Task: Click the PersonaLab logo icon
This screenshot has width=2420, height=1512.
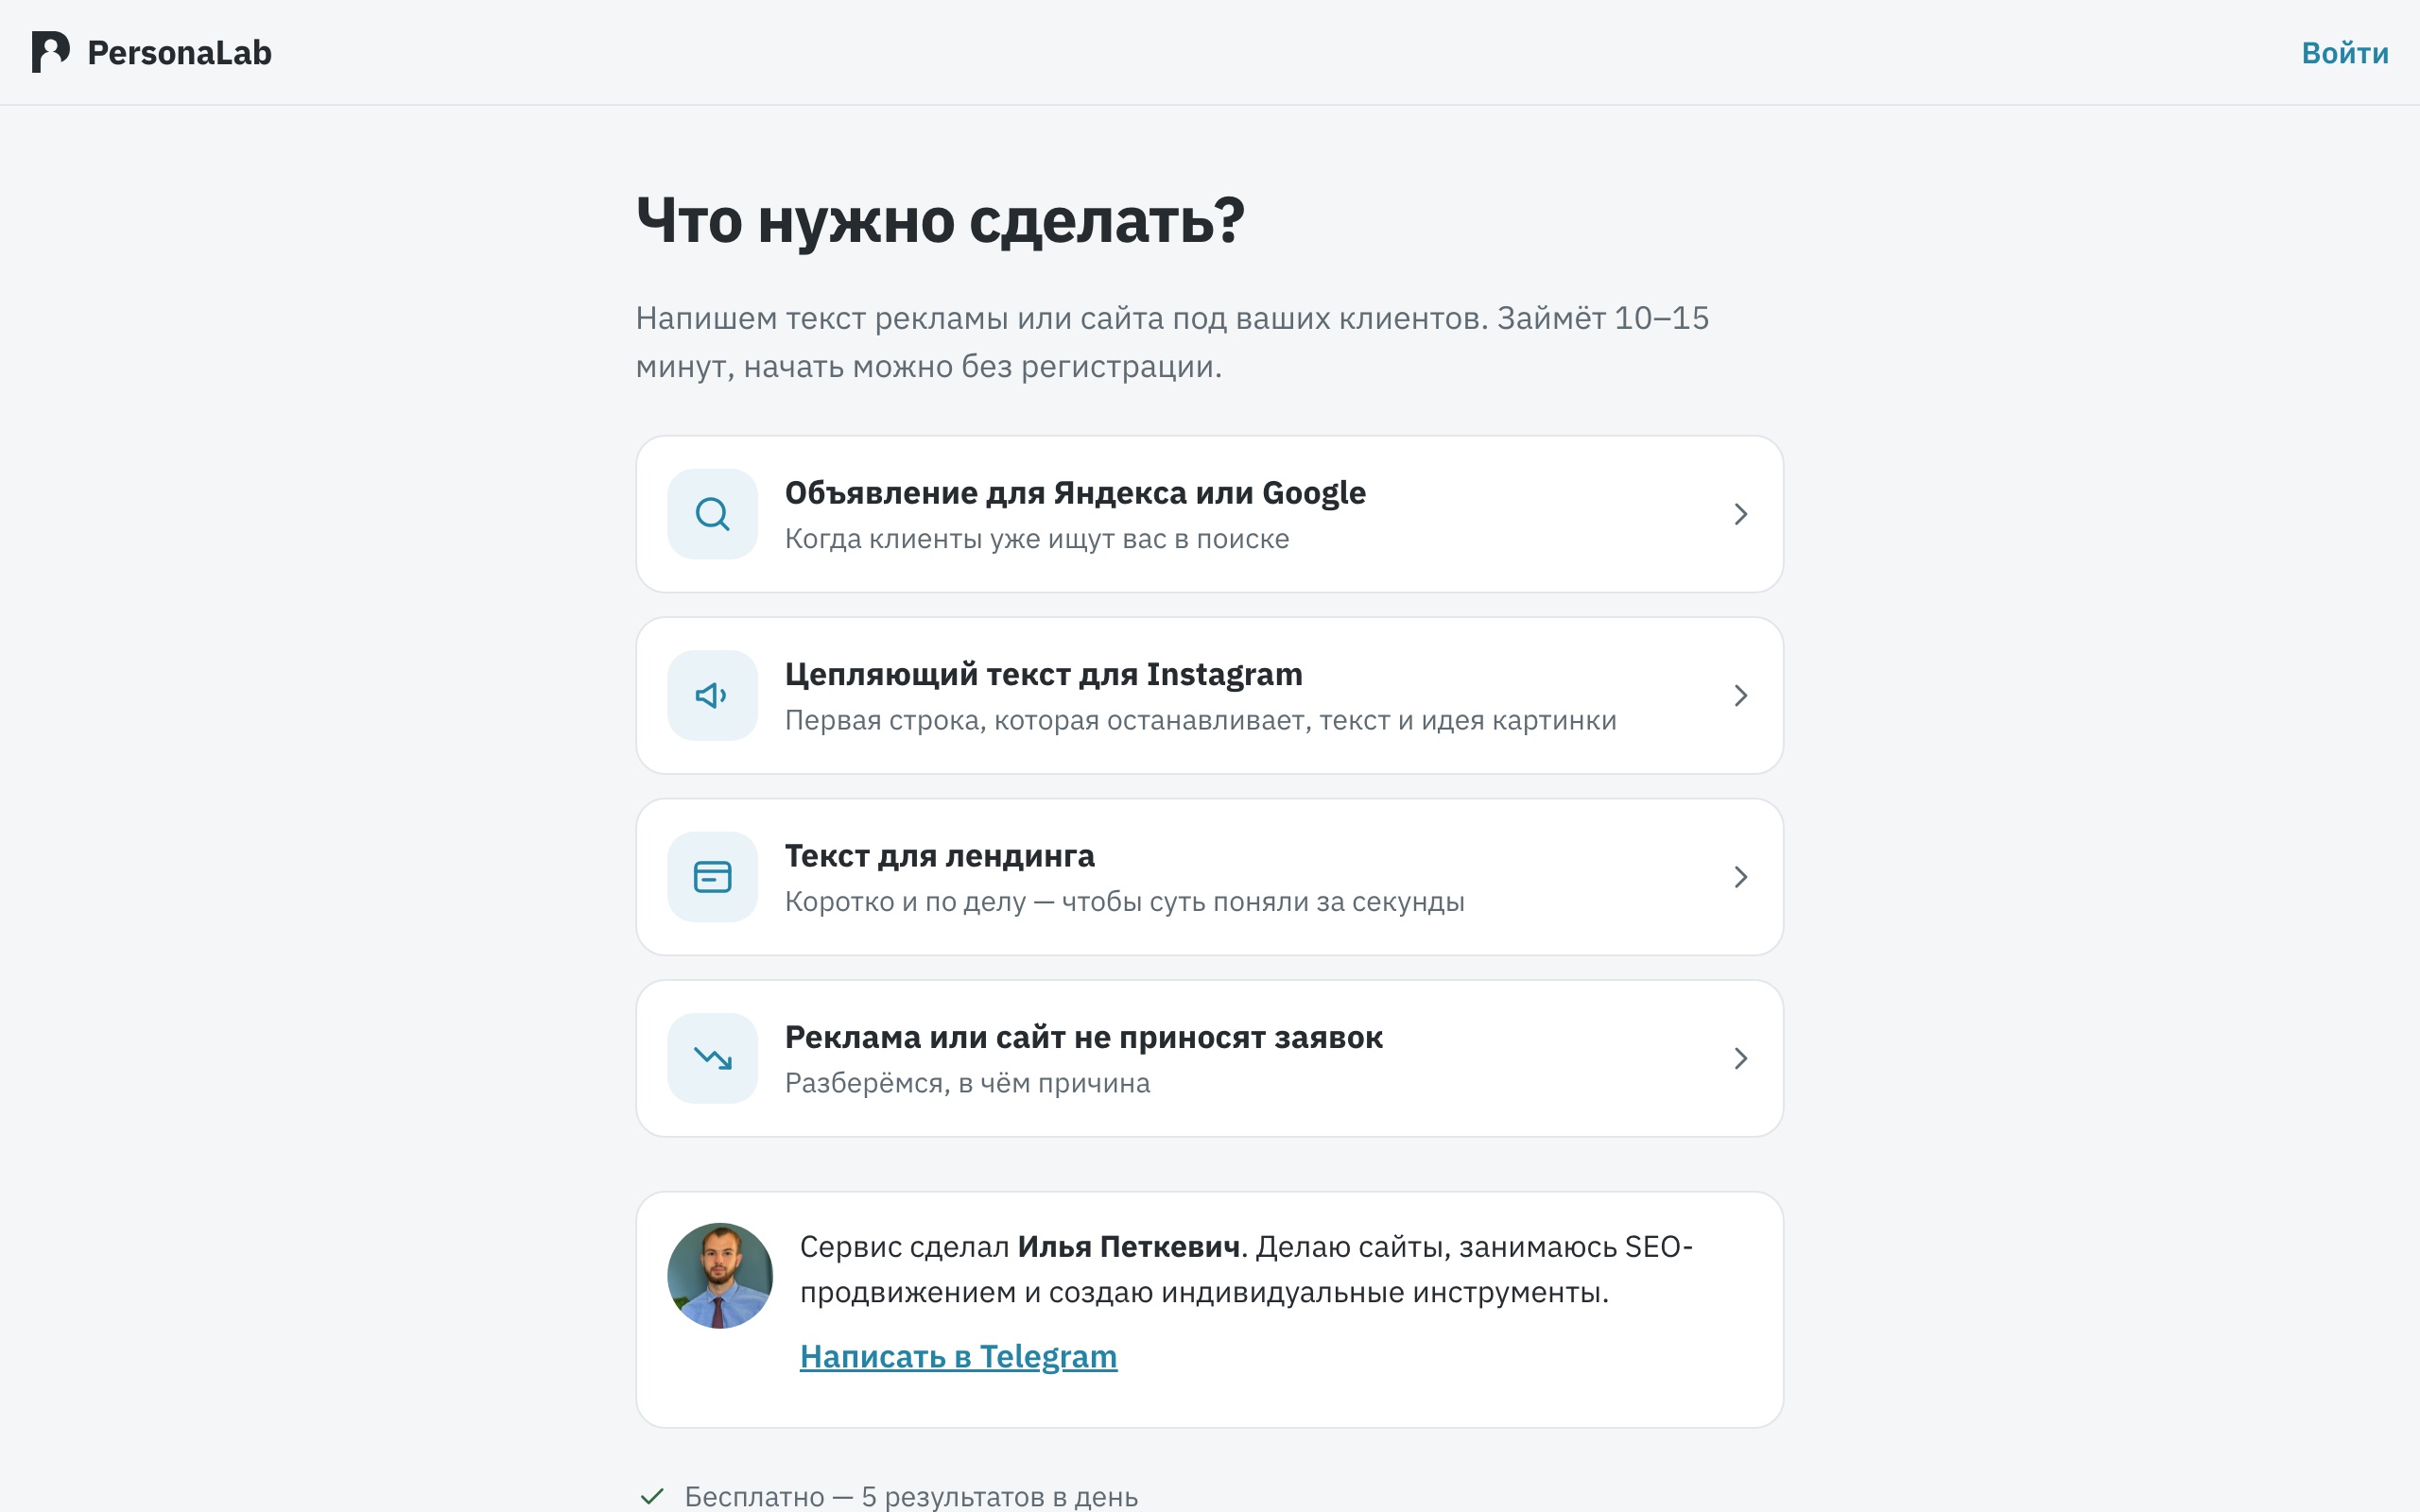Action: click(50, 52)
